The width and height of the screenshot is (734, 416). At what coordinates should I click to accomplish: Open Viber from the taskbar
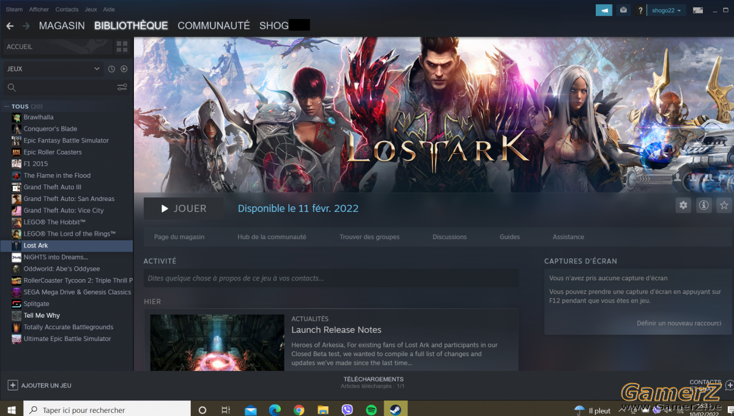click(347, 410)
